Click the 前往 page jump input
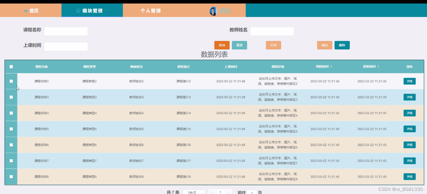 [x=252, y=192]
